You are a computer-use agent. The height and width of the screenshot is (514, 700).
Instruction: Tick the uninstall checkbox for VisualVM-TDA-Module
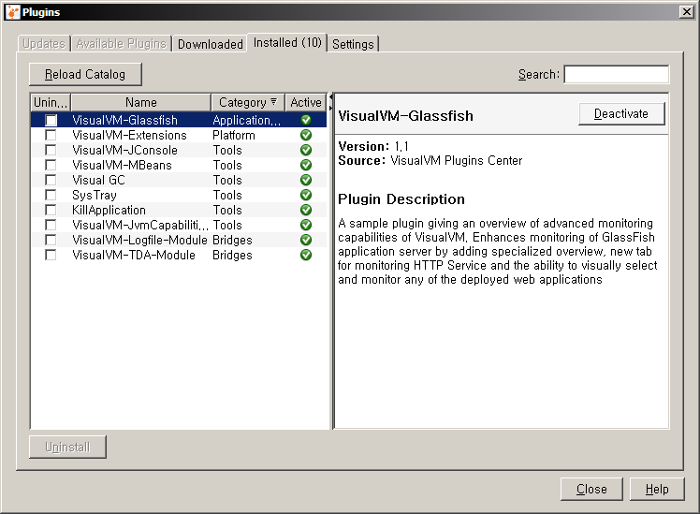pos(51,255)
